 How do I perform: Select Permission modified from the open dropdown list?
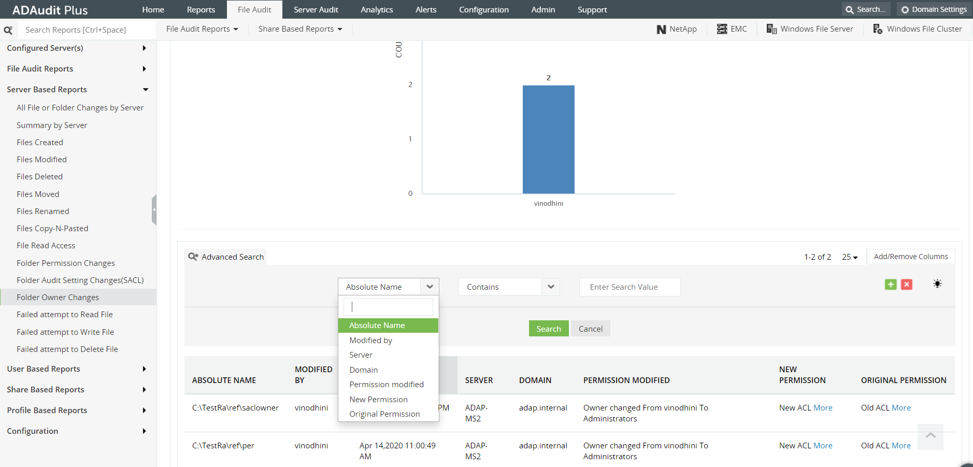(386, 384)
